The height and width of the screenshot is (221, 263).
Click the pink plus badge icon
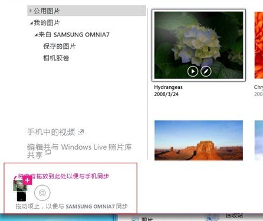point(27,180)
